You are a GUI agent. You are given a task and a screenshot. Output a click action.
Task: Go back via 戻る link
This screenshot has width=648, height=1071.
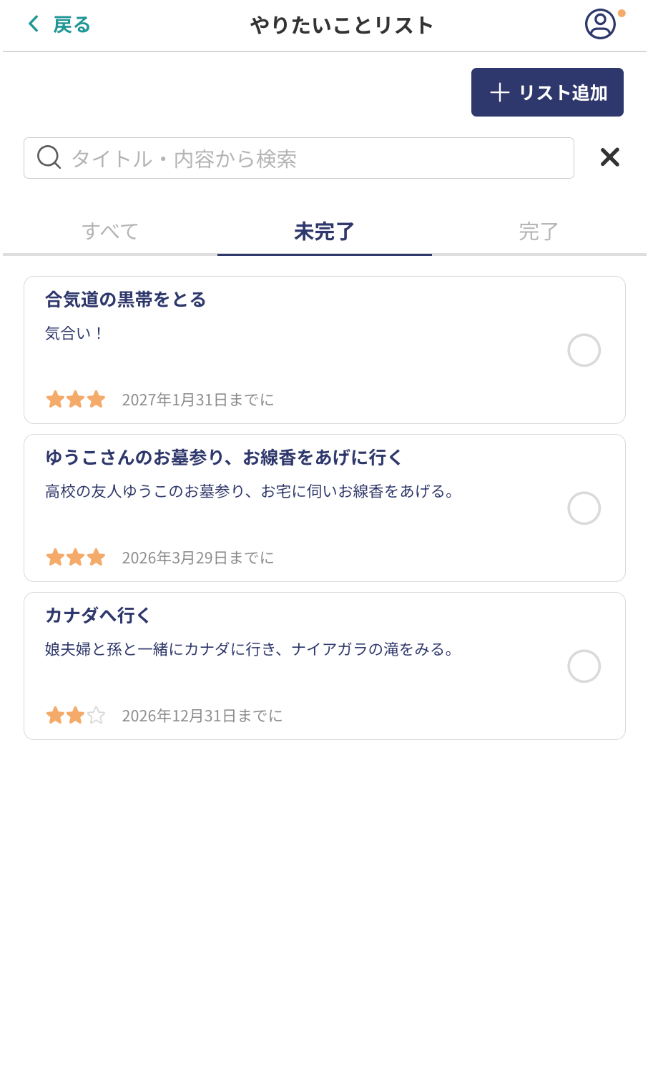[72, 25]
